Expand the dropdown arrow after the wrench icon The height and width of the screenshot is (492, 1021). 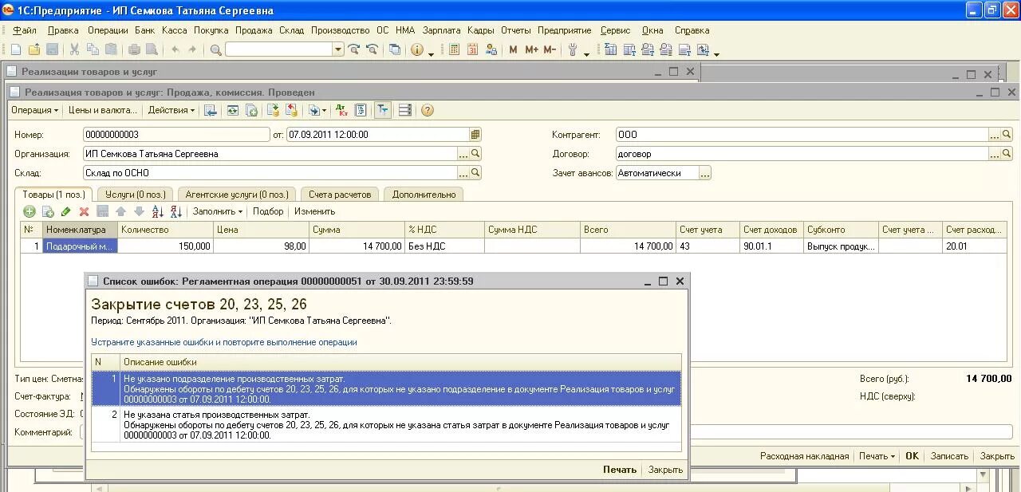(587, 53)
